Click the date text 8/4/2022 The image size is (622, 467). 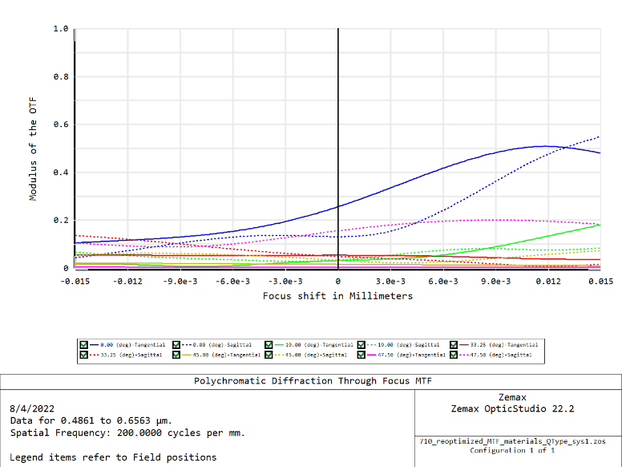point(32,408)
